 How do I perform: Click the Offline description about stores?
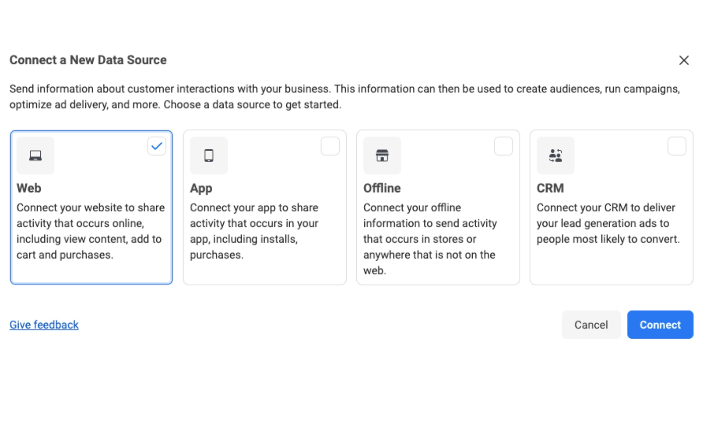430,239
